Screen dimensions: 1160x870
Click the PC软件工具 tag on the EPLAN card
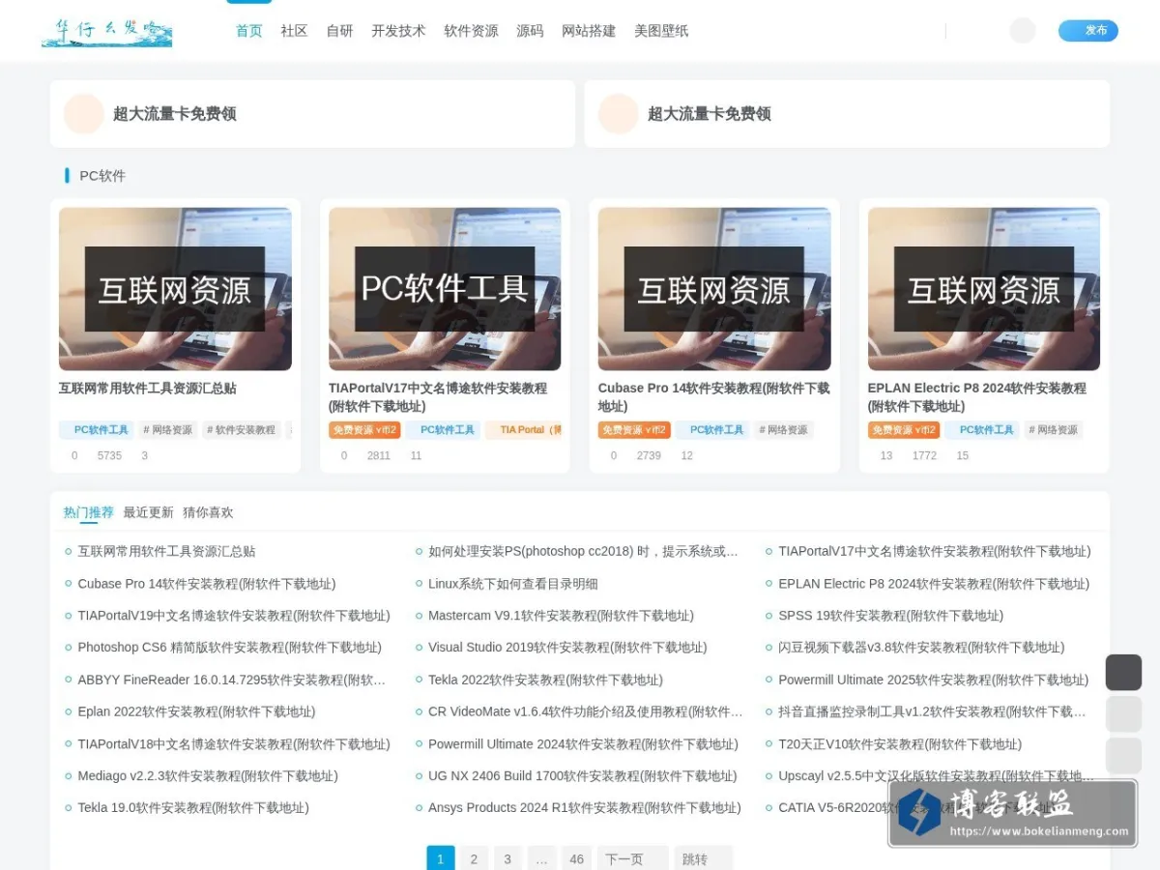(982, 430)
